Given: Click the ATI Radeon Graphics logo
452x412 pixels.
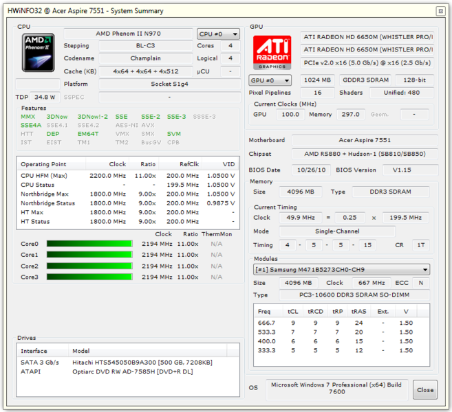Looking at the screenshot, I should [272, 52].
